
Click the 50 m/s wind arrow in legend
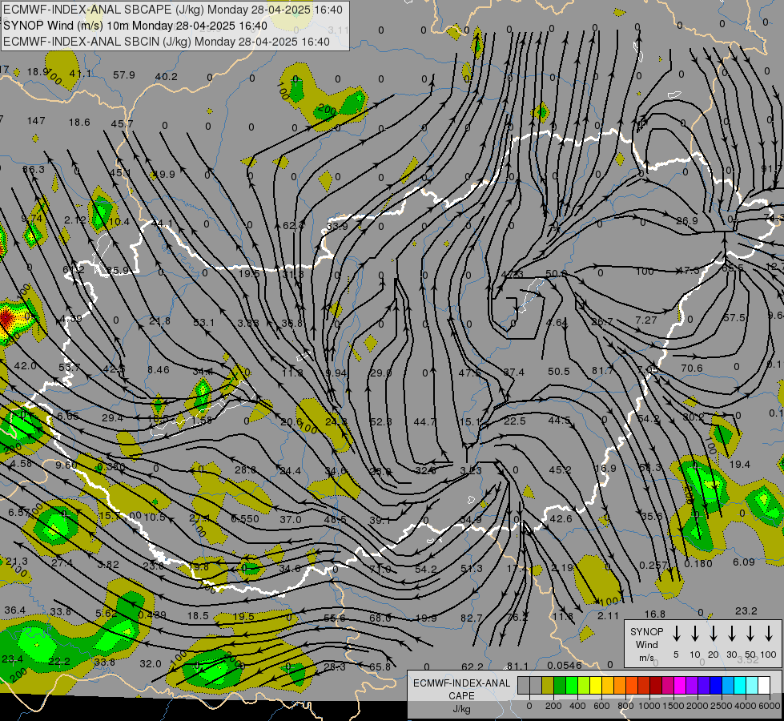pyautogui.click(x=750, y=634)
